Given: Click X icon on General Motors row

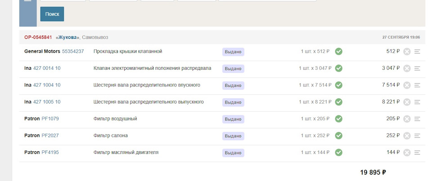Looking at the screenshot, I should click(407, 51).
